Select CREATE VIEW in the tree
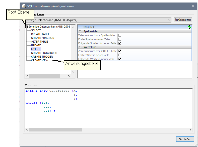Viewport: 198px width, 147px height. pyautogui.click(x=39, y=60)
